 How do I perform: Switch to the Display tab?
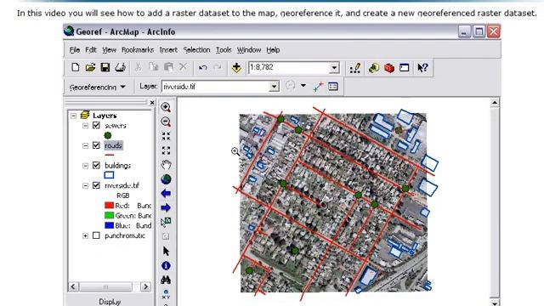point(110,302)
